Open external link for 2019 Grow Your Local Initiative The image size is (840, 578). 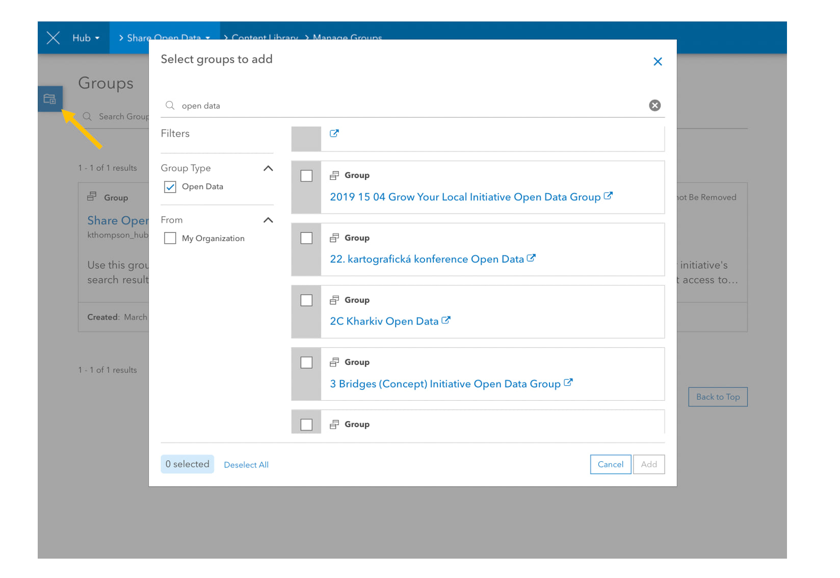(608, 196)
